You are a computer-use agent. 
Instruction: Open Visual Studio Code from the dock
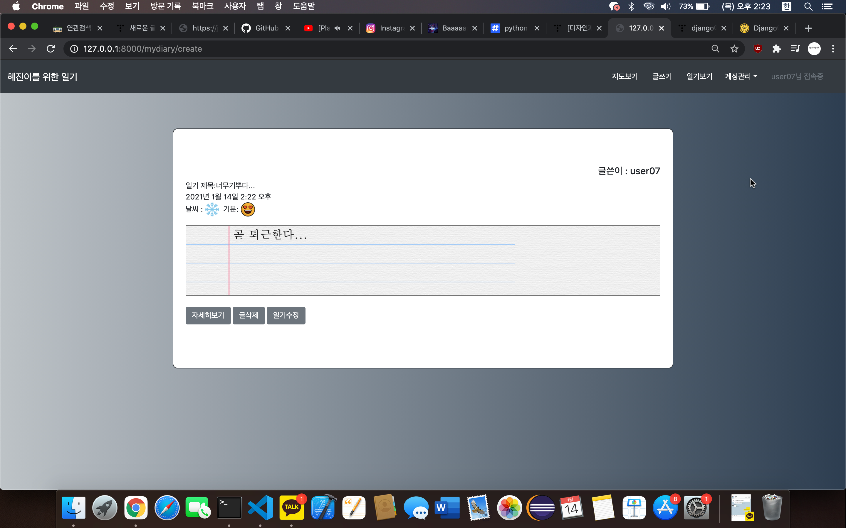261,508
